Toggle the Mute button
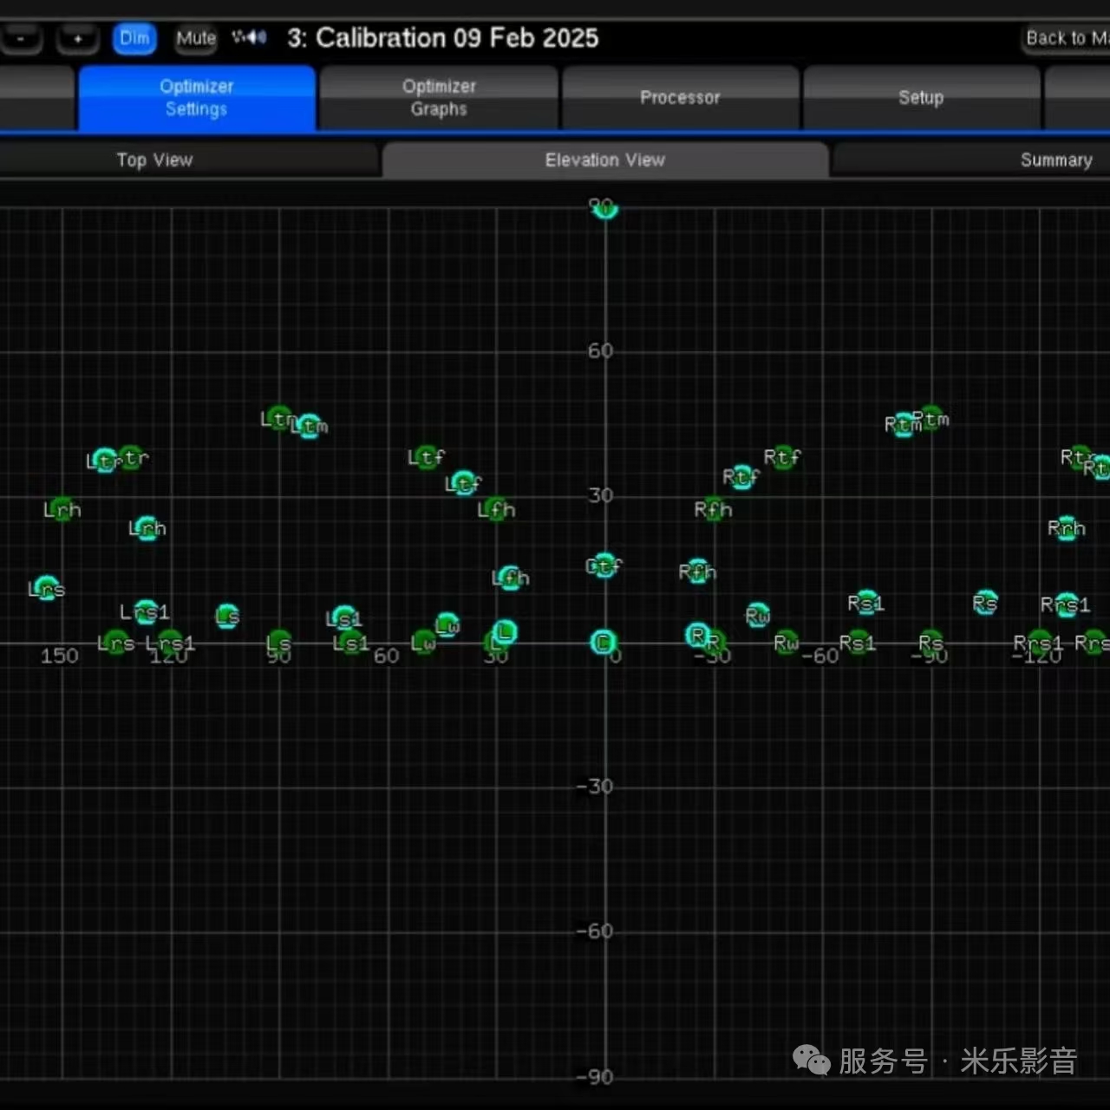1110x1110 pixels. 196,38
